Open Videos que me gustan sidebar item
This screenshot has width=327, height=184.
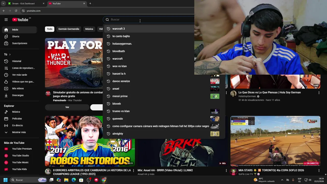19,82
